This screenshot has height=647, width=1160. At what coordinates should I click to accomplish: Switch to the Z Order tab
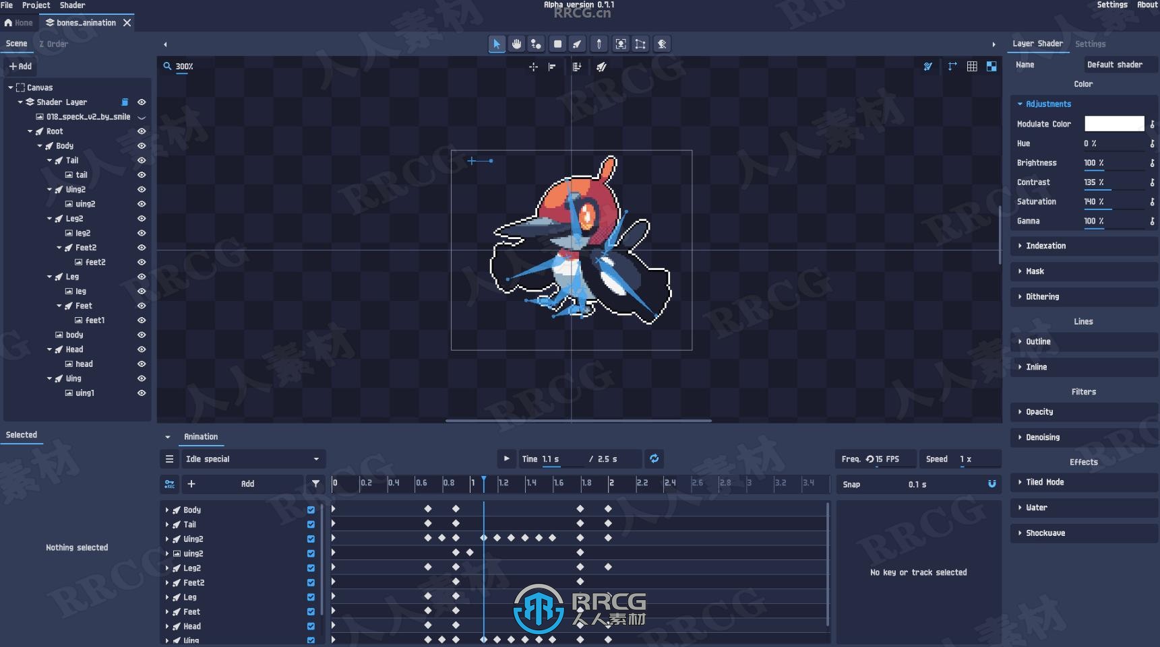tap(53, 44)
